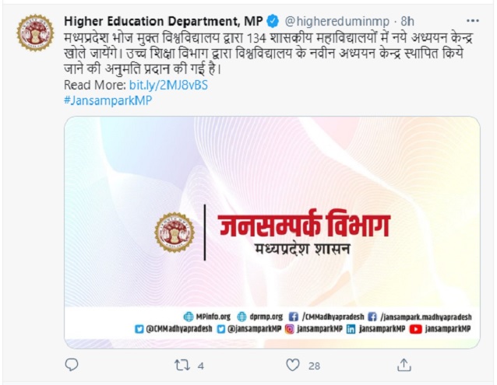Click the MPinfo.org globe icon

pyautogui.click(x=189, y=317)
